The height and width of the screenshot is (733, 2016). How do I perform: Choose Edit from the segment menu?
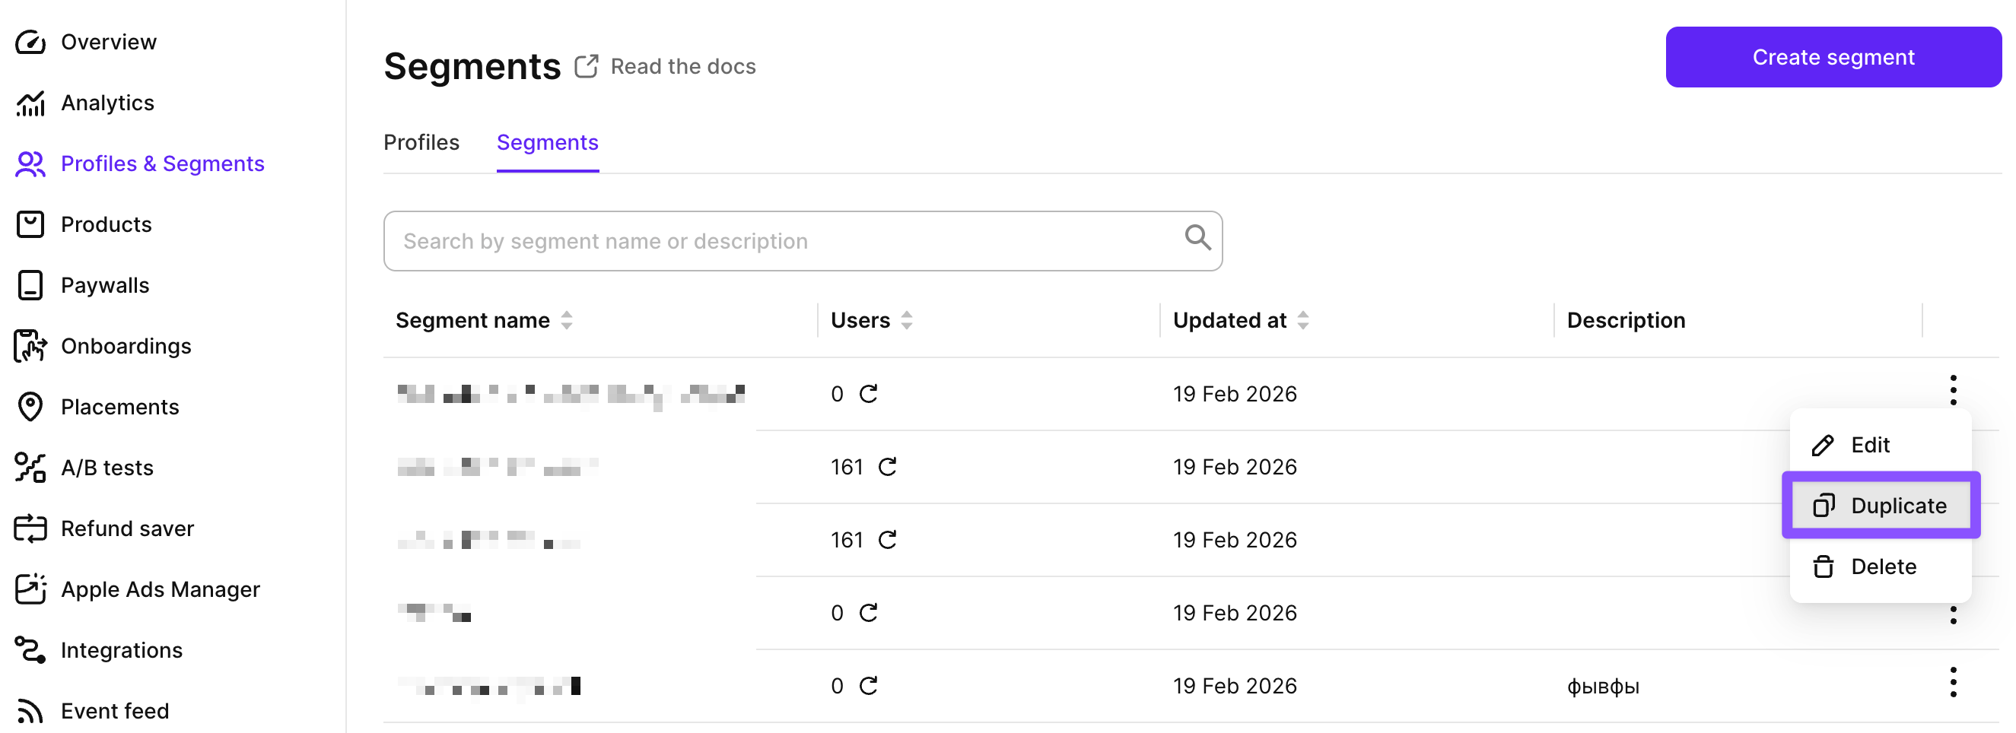(x=1871, y=444)
